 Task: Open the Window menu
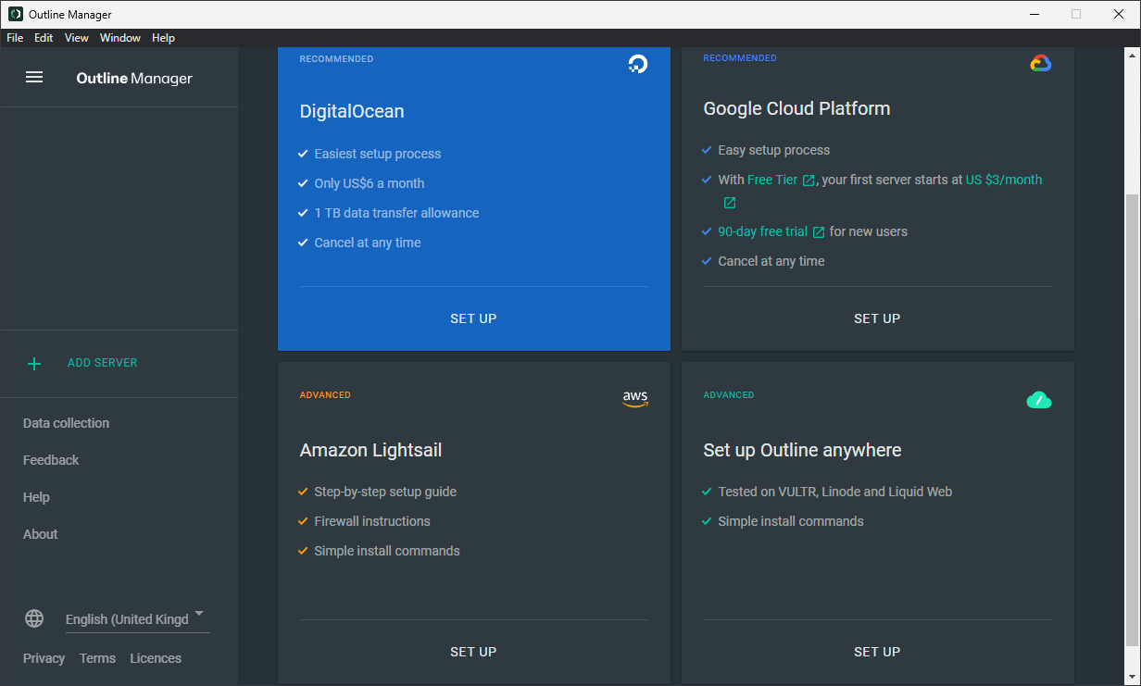coord(119,38)
